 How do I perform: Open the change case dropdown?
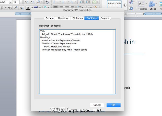click(39, 2)
